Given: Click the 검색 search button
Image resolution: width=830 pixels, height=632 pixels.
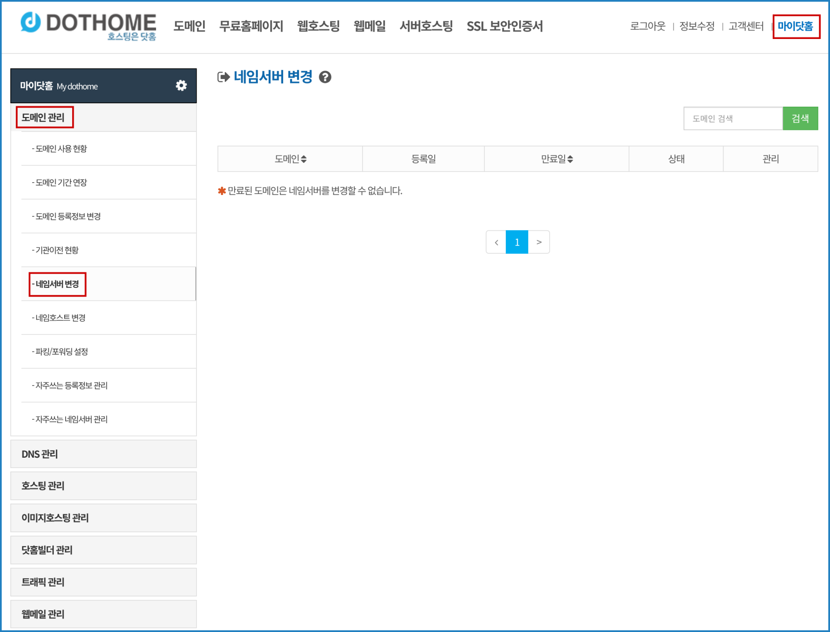Looking at the screenshot, I should coord(800,118).
